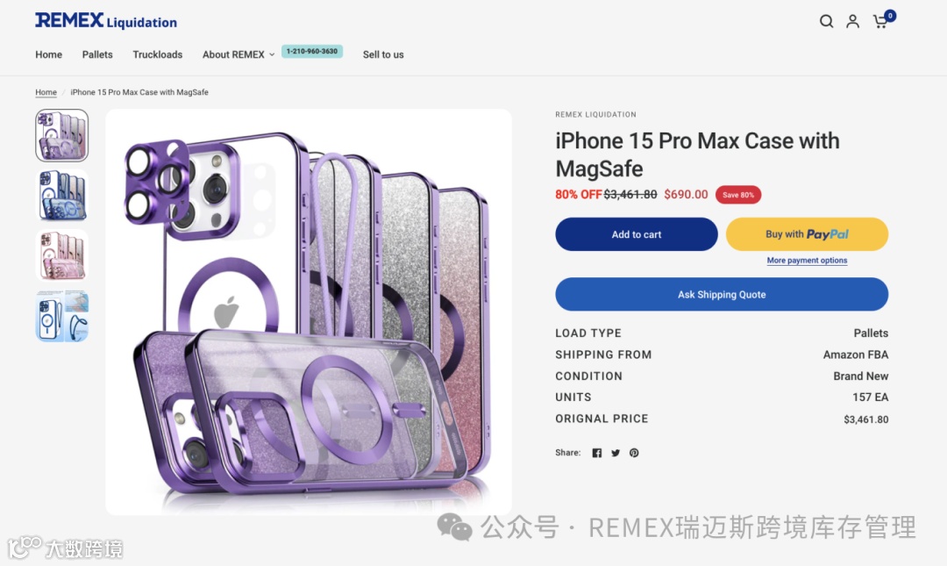
Task: Click Buy with PayPal button
Action: (x=807, y=234)
